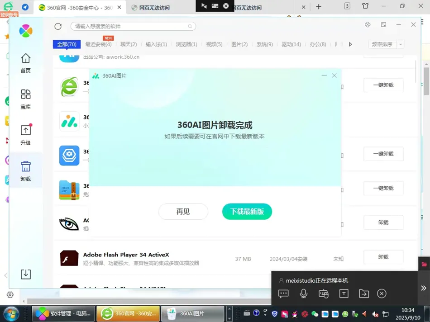This screenshot has width=430, height=322.
Task: Click software list vertical scrollbar
Action: 416,71
